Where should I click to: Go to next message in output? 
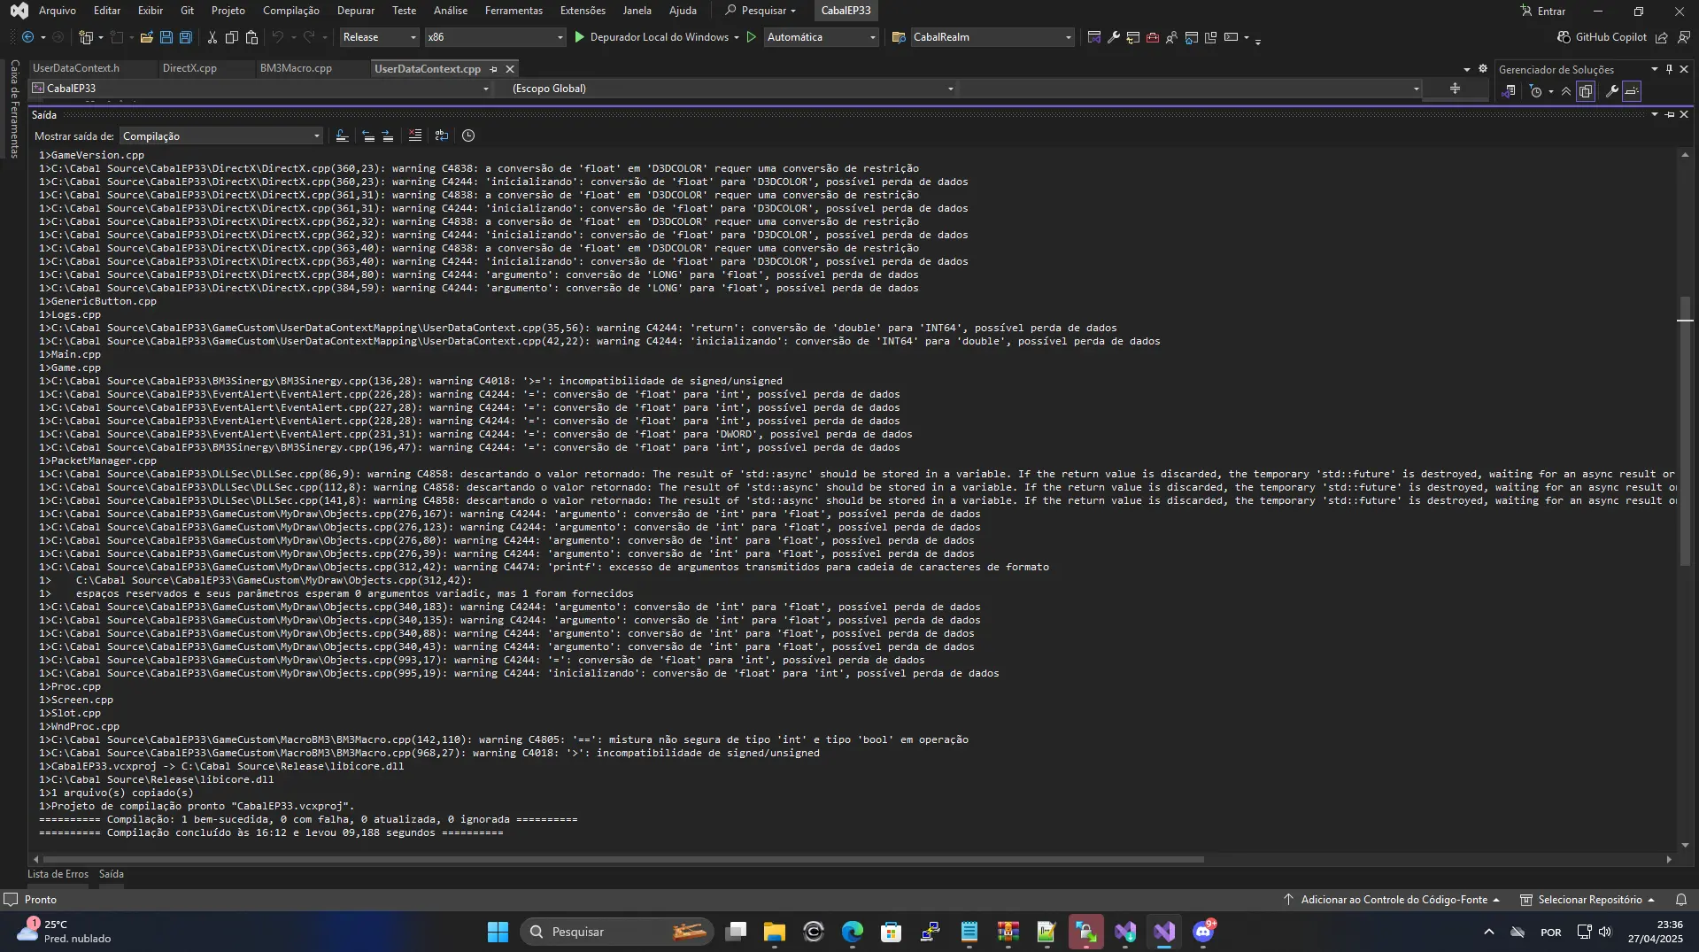[388, 135]
